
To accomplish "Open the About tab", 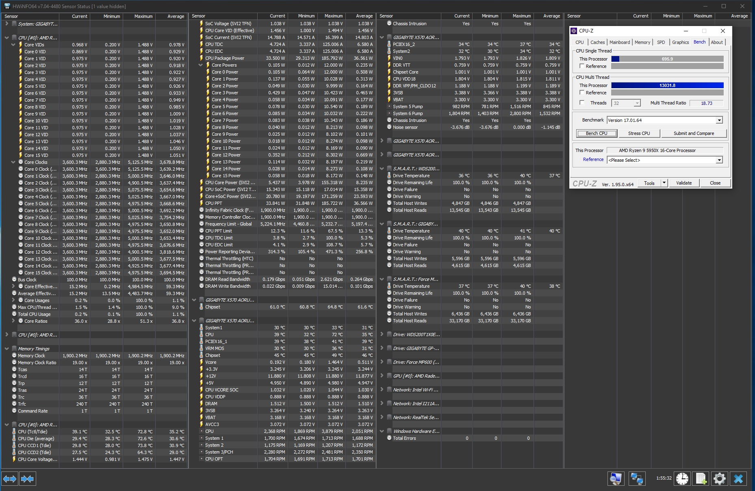I will tap(717, 42).
